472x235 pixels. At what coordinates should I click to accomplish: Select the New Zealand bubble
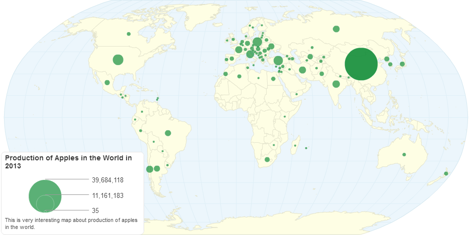[446, 173]
